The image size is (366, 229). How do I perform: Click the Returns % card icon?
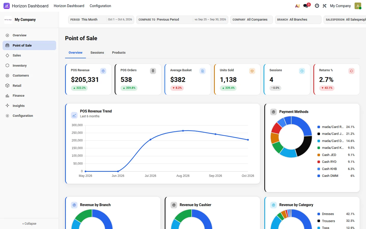(x=352, y=71)
